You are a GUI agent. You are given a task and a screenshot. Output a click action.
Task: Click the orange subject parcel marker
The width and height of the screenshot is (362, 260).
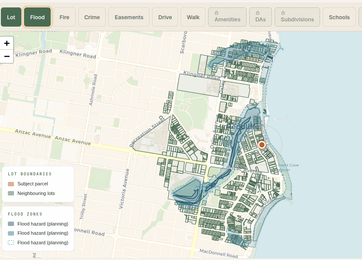[262, 145]
